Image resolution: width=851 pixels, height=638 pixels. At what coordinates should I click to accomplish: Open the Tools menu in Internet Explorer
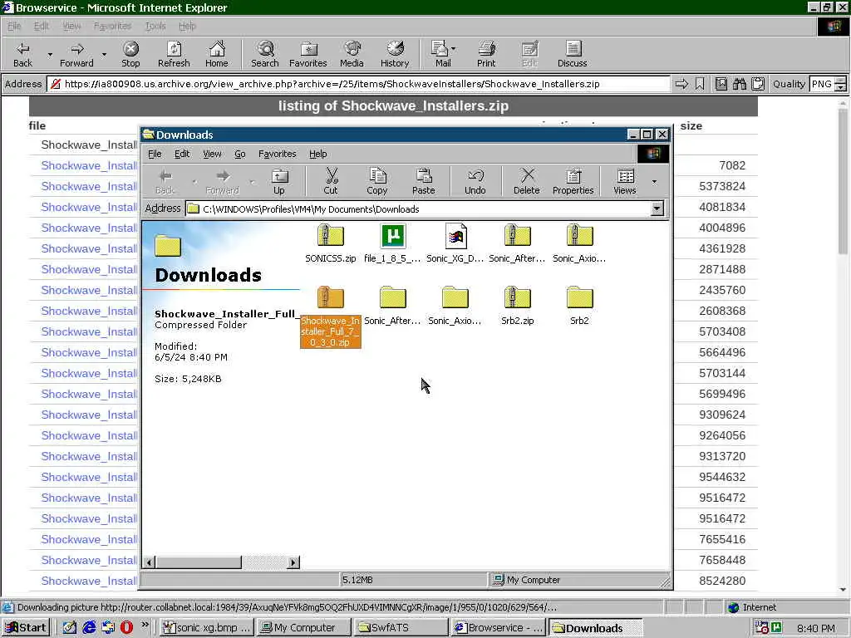pos(155,26)
